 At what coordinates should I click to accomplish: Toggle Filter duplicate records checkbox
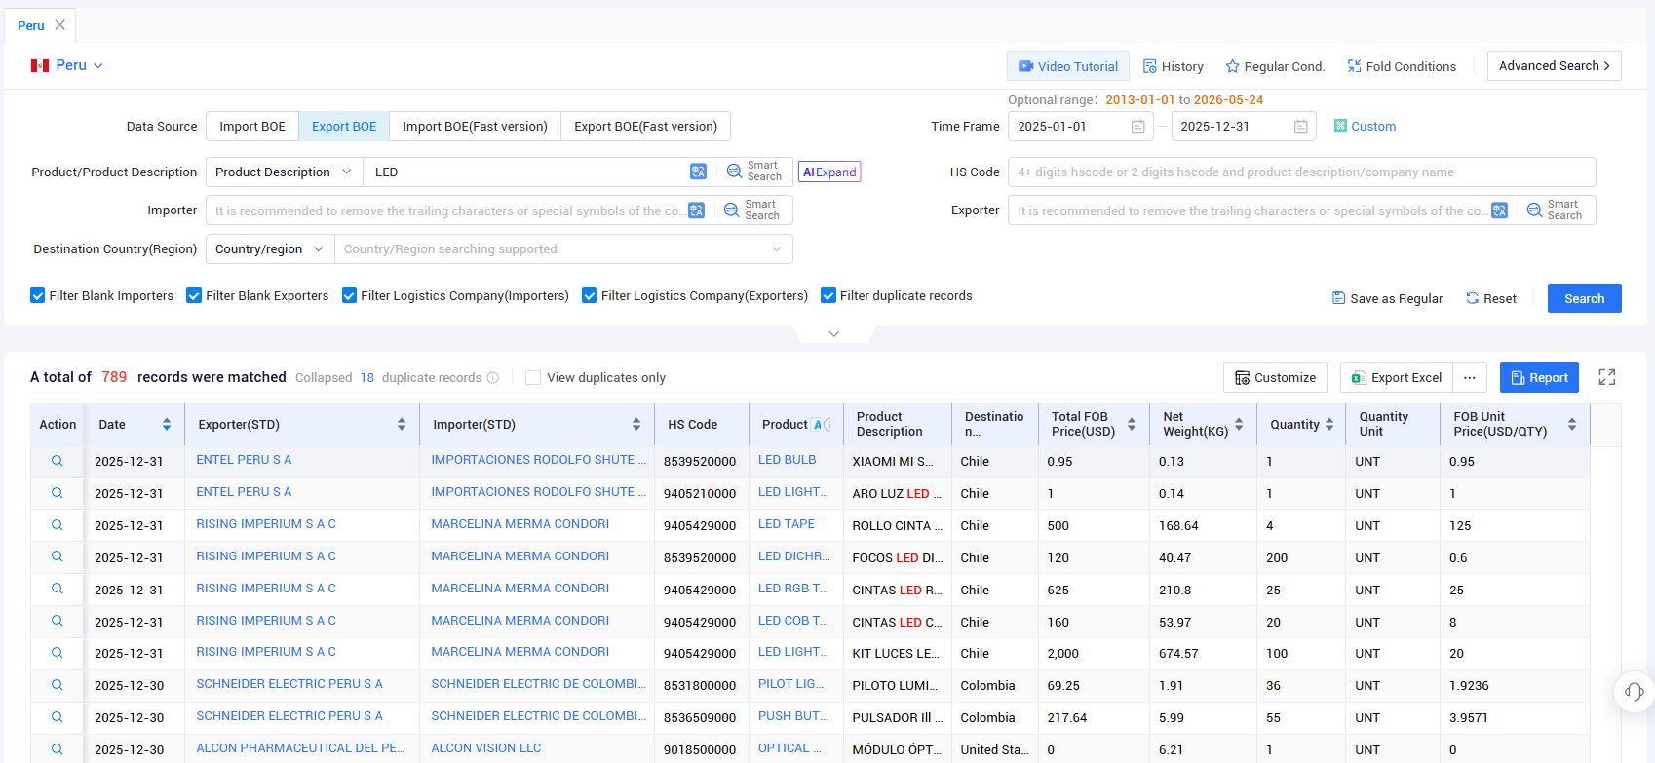[828, 296]
